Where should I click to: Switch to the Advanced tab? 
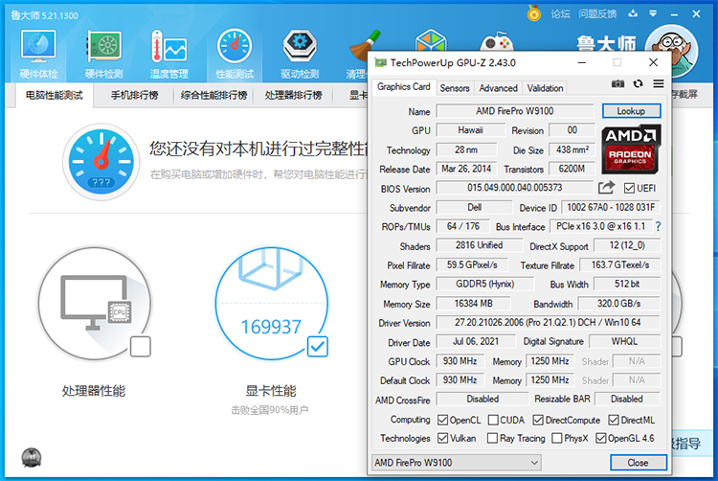point(498,88)
